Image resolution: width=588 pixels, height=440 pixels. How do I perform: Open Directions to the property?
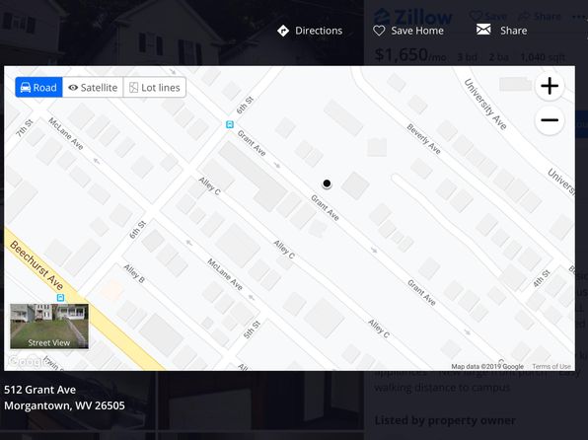310,31
